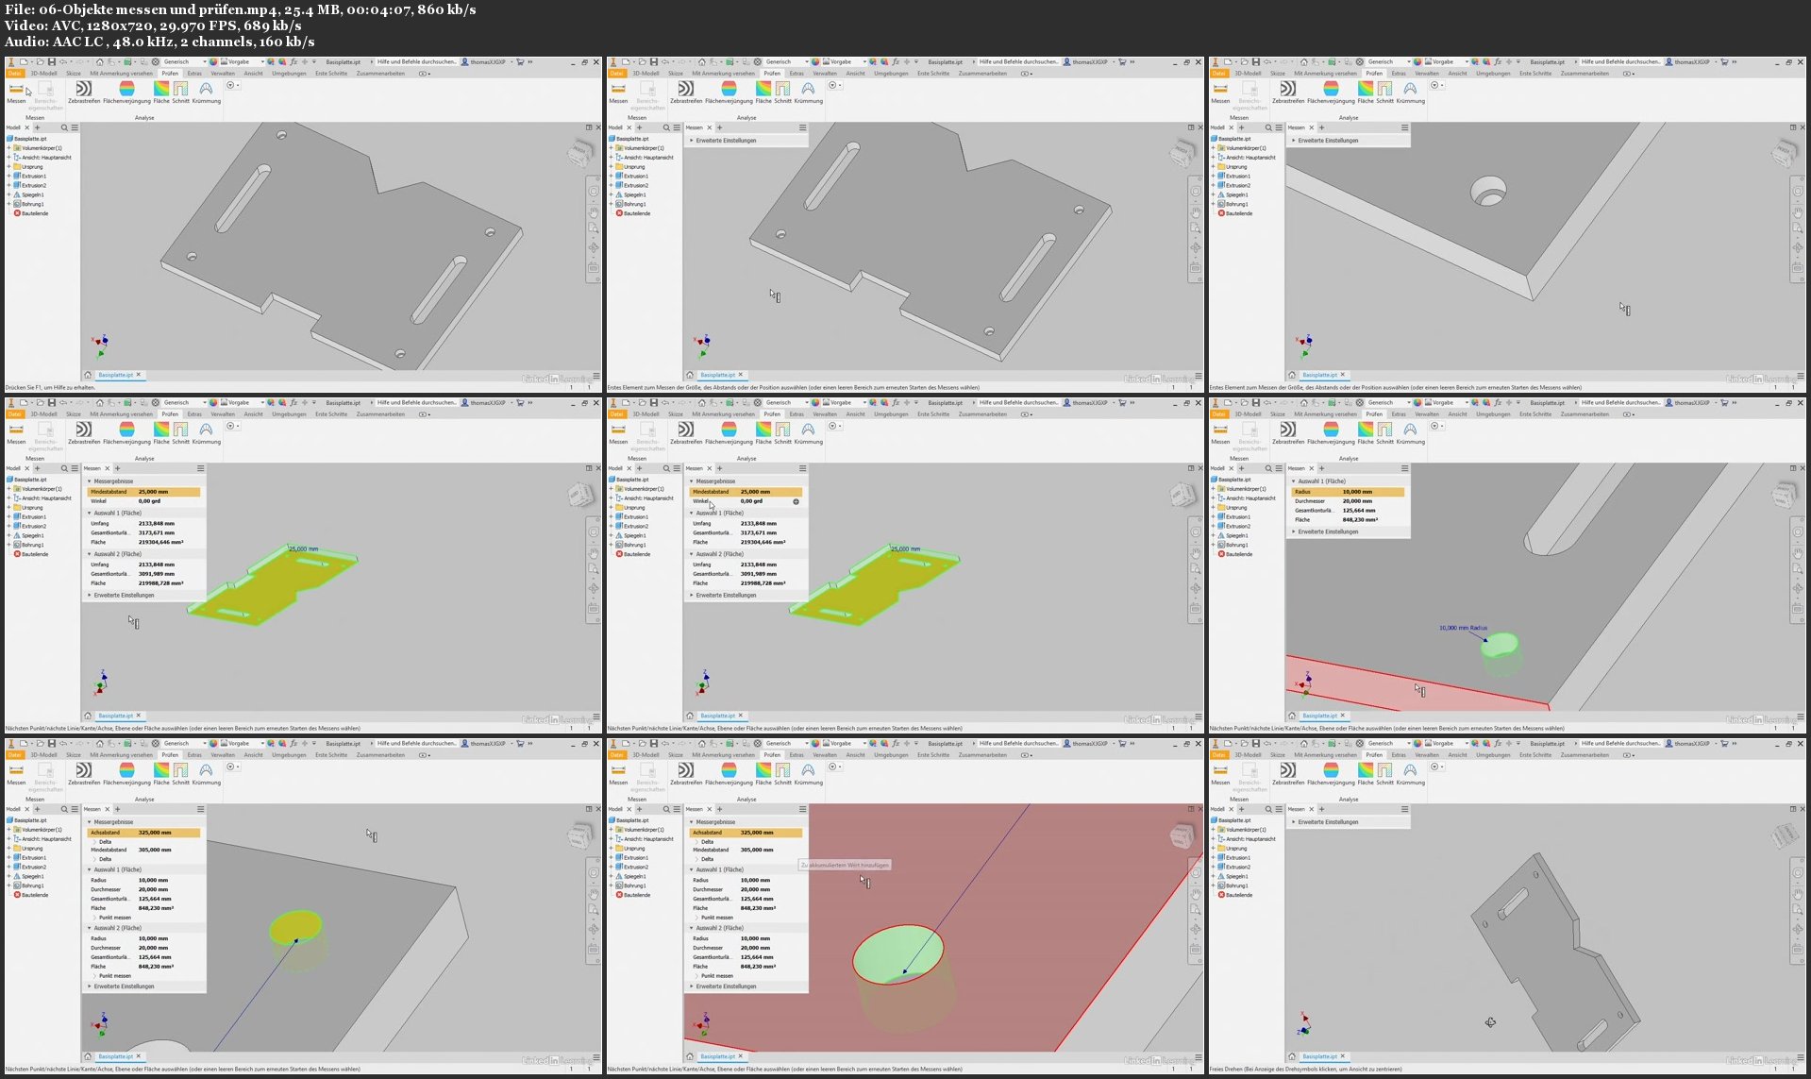Expand Erweiterte Einstellungen in top-middle frame

692,141
